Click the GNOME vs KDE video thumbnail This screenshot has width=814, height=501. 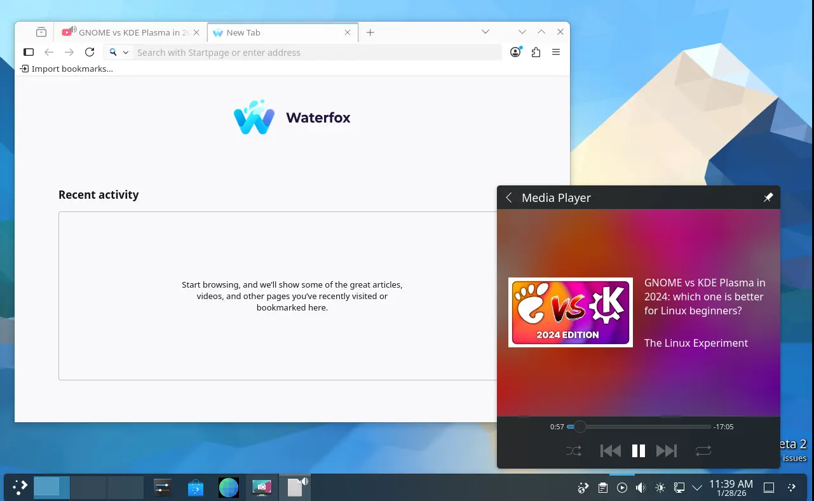570,312
